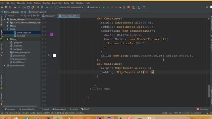The image size is (212, 119).
Task: Navigate Forward with the toolbar arrow
Action: tap(51, 7)
